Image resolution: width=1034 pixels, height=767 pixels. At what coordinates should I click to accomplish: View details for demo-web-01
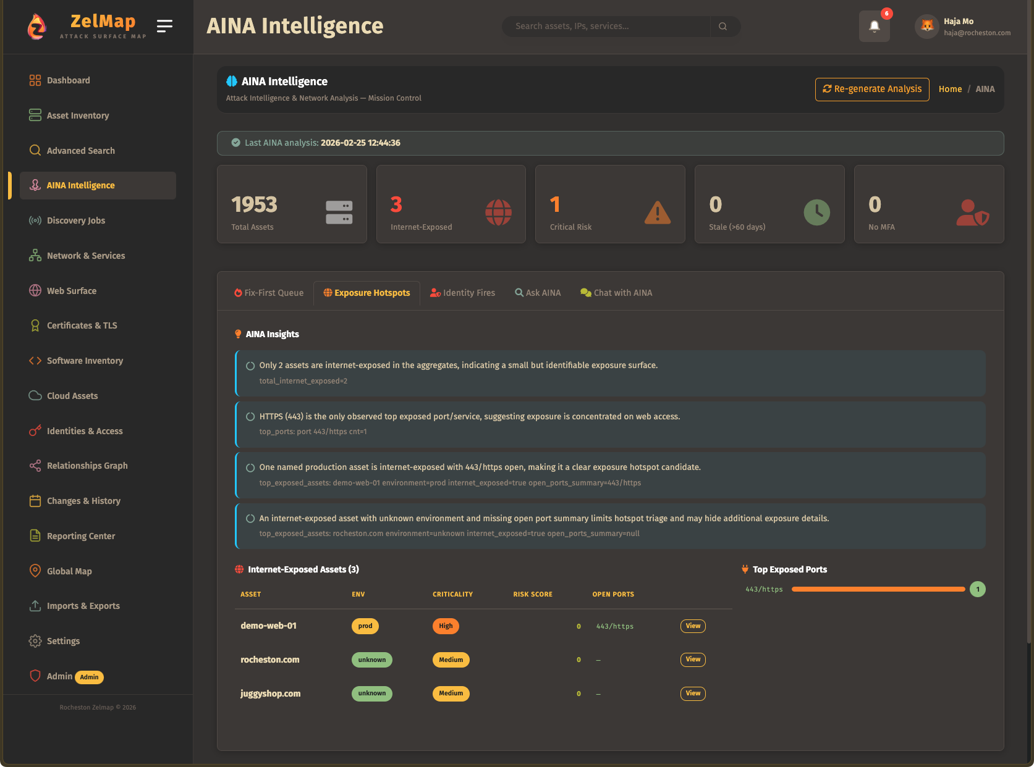tap(693, 626)
